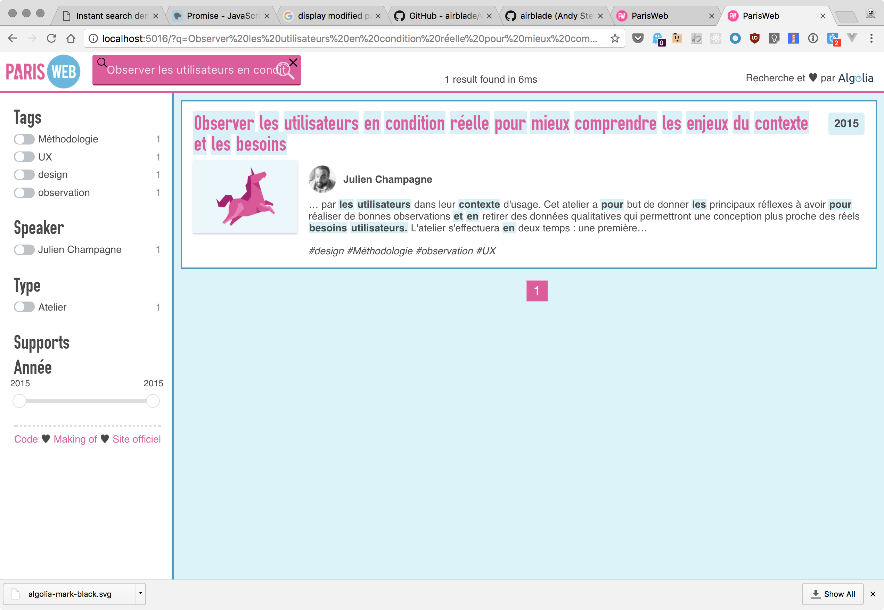Image resolution: width=884 pixels, height=610 pixels.
Task: Open the Code link in sidebar footer
Action: coord(26,439)
